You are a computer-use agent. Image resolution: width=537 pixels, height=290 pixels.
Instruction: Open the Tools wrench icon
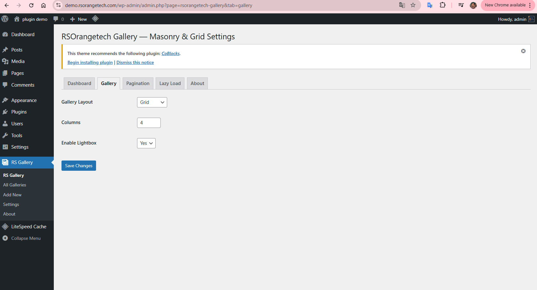(x=5, y=135)
